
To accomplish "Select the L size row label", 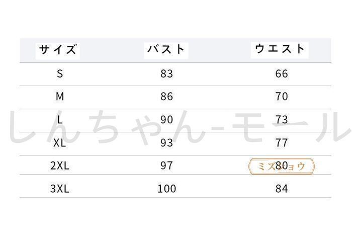I will 60,120.
